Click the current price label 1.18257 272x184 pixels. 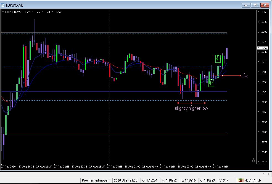(x=262, y=48)
